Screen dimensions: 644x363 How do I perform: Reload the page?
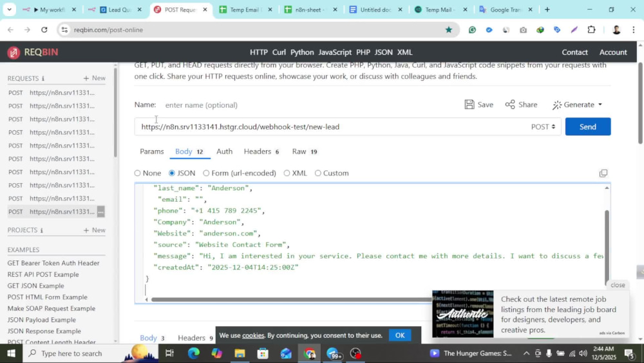coord(44,30)
